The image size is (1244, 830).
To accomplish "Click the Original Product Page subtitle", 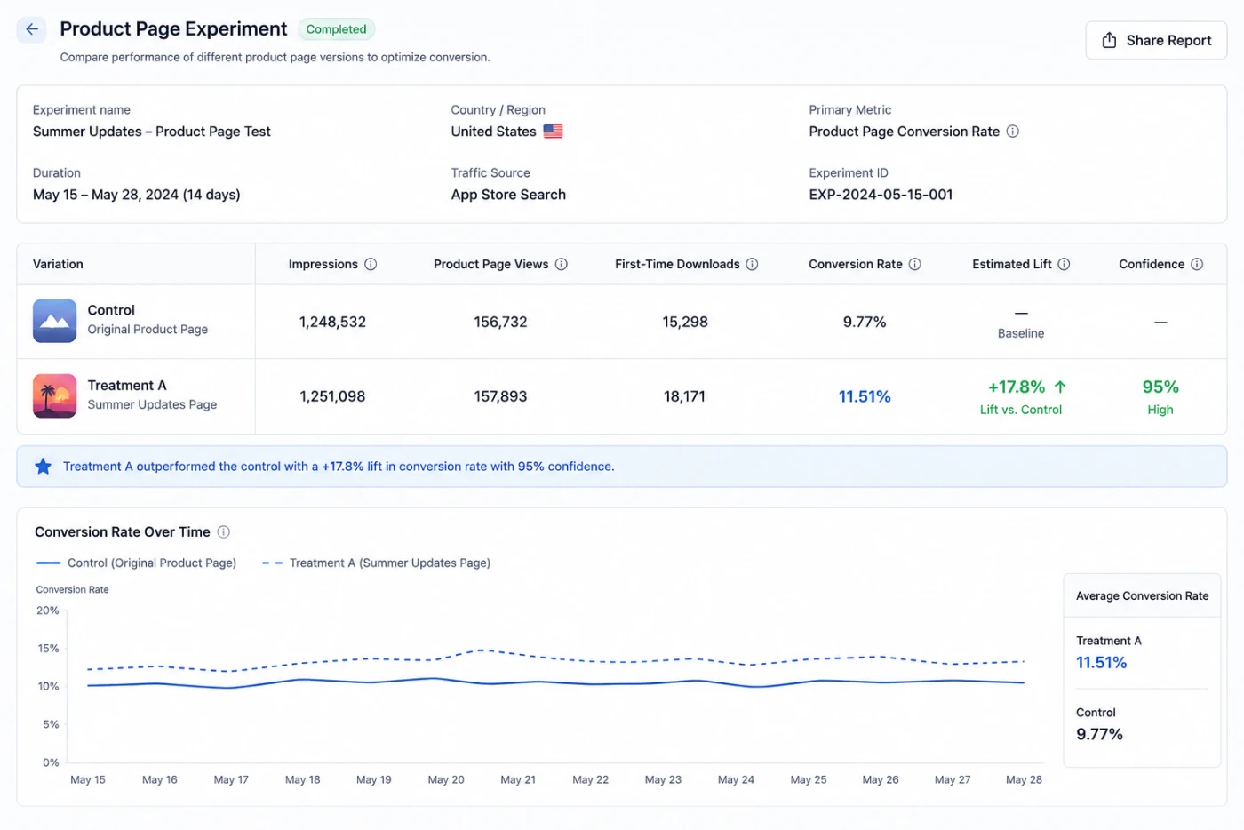I will pyautogui.click(x=148, y=330).
